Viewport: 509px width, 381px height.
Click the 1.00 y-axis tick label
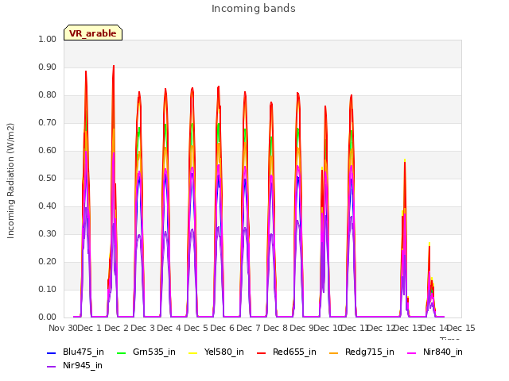pyautogui.click(x=48, y=39)
